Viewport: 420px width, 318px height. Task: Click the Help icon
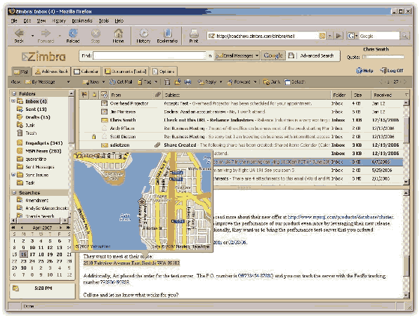(x=359, y=71)
